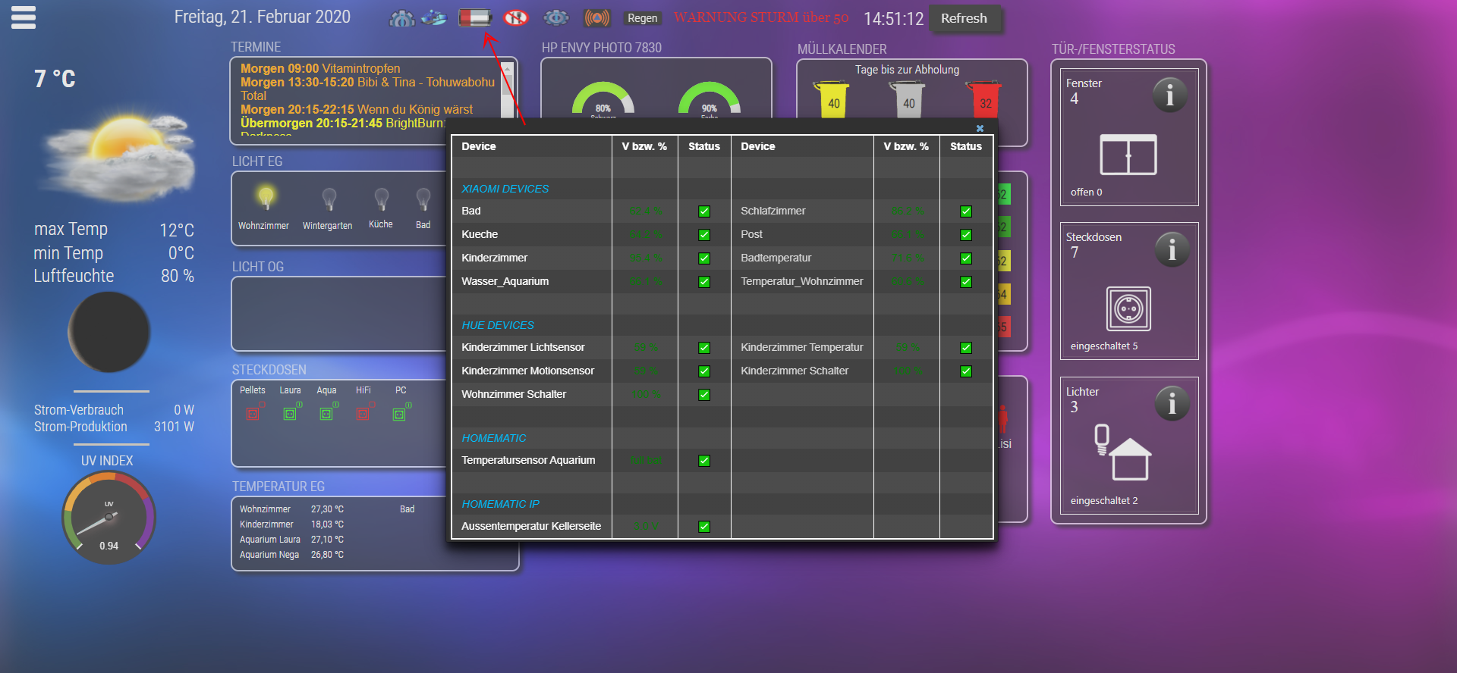Image resolution: width=1457 pixels, height=673 pixels.
Task: Open the hamburger menu
Action: tap(24, 17)
